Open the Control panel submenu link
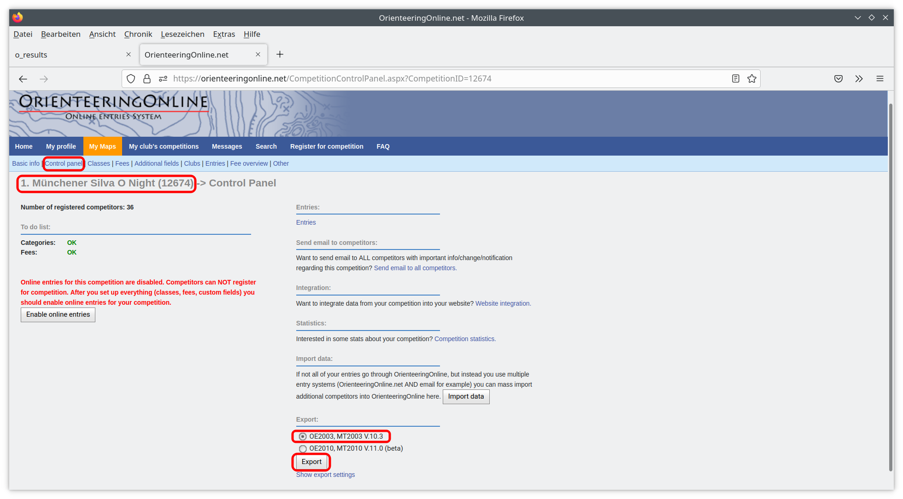This screenshot has height=499, width=903. (64, 163)
